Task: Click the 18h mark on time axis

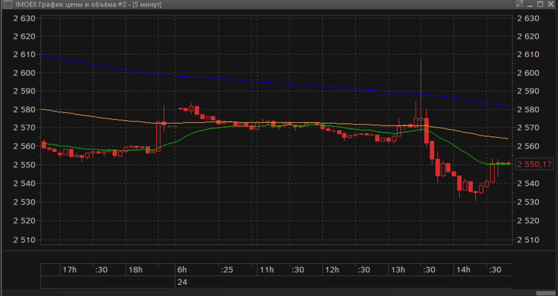Action: coord(135,270)
